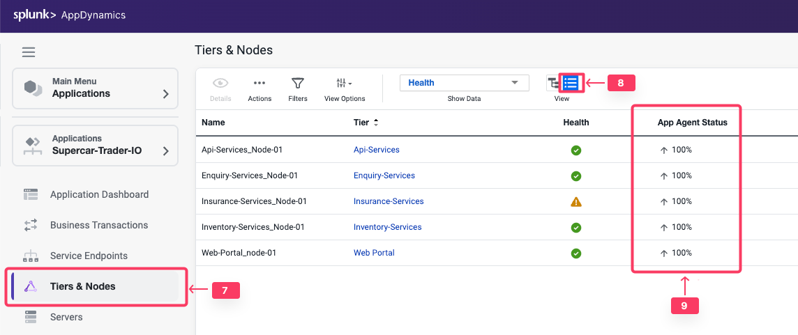Viewport: 798px width, 335px height.
Task: Switch to the flow map view icon
Action: click(x=554, y=83)
